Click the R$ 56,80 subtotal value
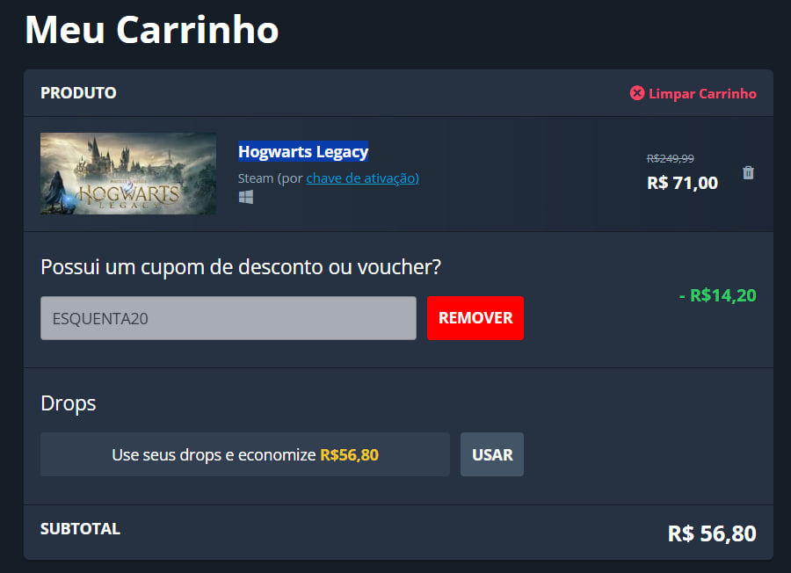The width and height of the screenshot is (791, 573). (712, 533)
